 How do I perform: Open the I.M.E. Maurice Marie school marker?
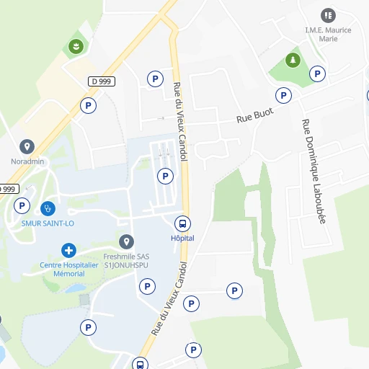(x=328, y=15)
